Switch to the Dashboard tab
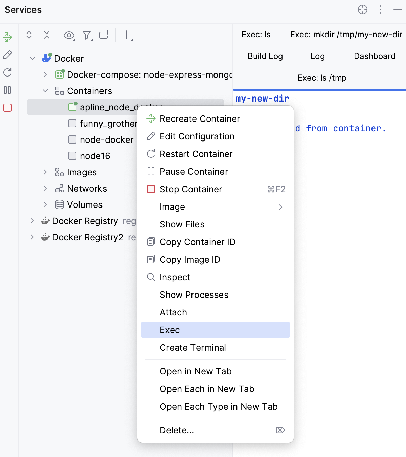This screenshot has height=457, width=406. click(374, 56)
